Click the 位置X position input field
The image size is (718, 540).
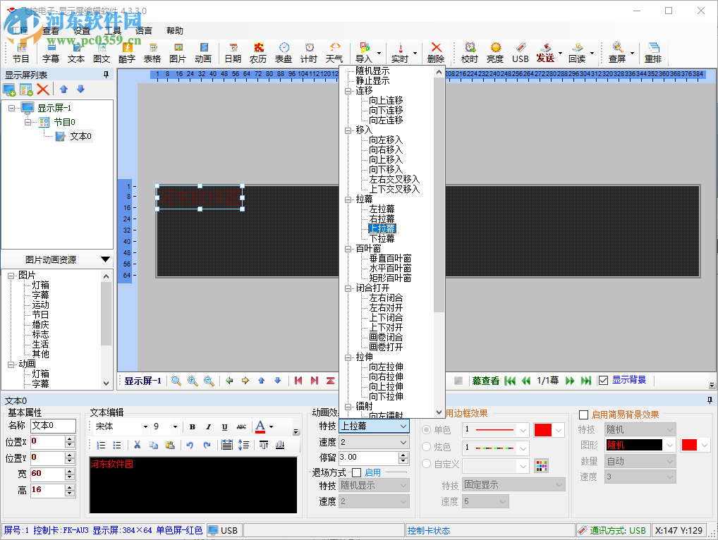[47, 442]
